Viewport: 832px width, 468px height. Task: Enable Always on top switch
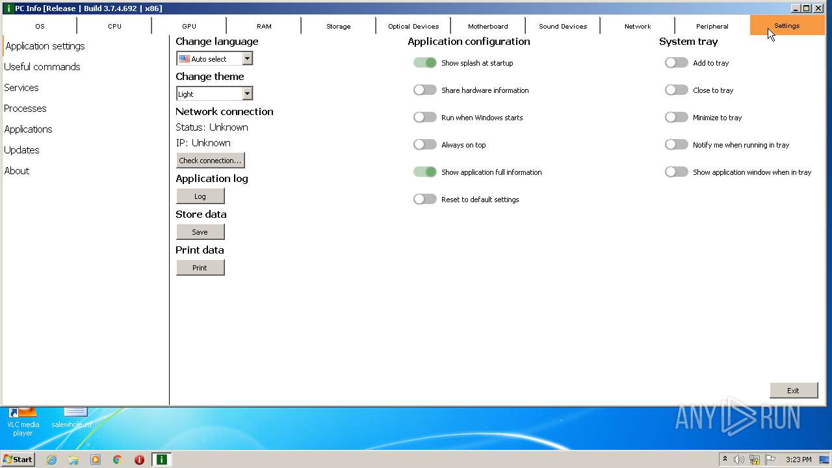425,145
